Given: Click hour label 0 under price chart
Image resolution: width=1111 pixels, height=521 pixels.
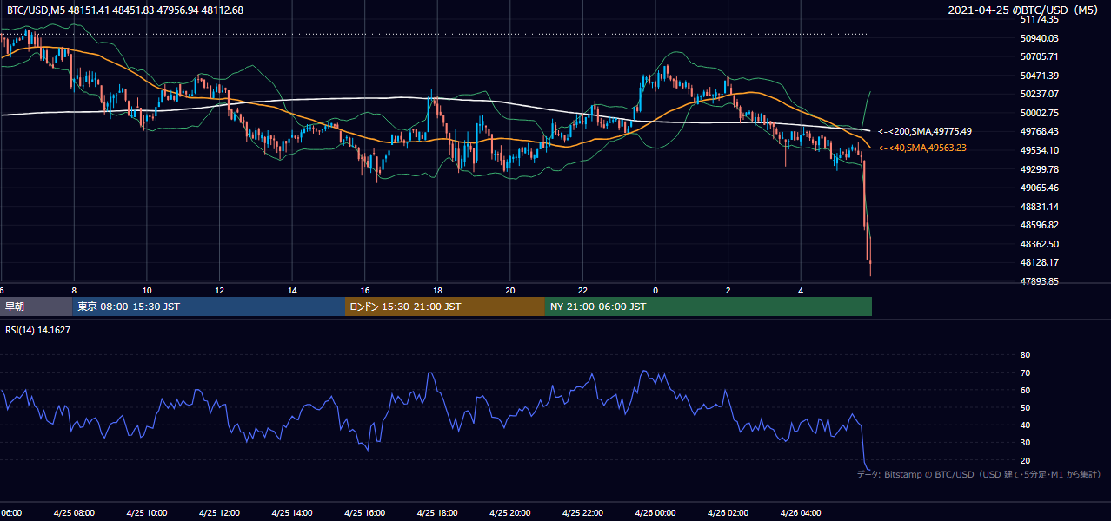Looking at the screenshot, I should (x=655, y=290).
